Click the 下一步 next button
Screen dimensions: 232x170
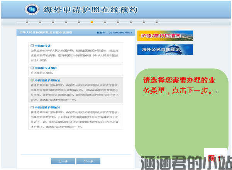click(x=88, y=161)
